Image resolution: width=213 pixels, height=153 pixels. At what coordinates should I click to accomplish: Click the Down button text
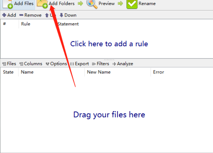click(70, 15)
